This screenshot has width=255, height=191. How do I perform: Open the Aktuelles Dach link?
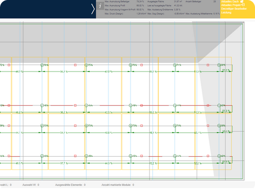230,1
